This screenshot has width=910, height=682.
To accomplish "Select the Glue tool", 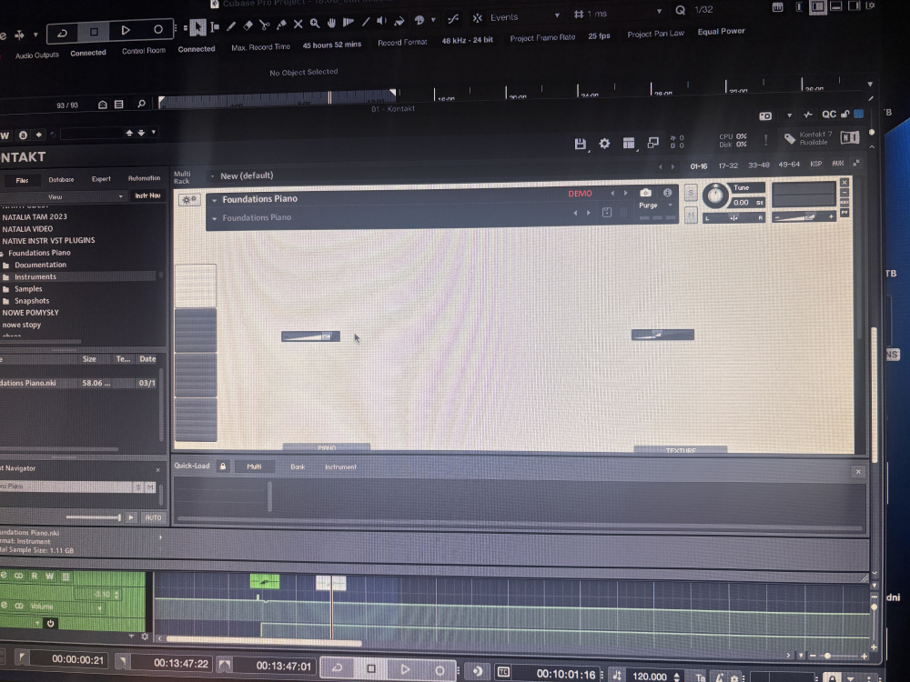I will (281, 25).
